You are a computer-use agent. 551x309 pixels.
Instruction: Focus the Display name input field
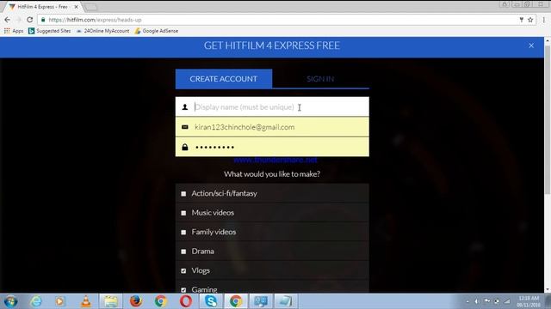point(272,106)
